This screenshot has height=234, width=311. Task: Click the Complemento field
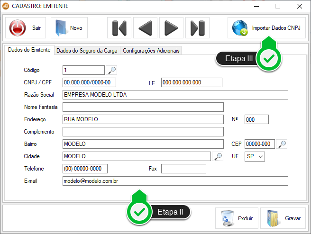tap(143, 132)
